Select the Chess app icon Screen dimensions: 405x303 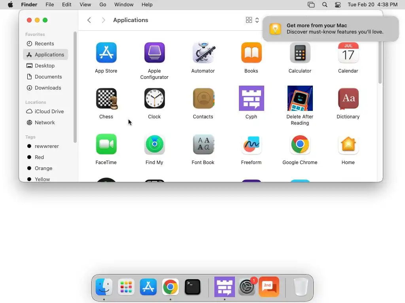[x=107, y=98]
